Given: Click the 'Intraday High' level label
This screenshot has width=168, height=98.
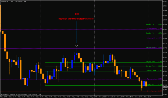Looking at the screenshot, I should click(x=151, y=47).
